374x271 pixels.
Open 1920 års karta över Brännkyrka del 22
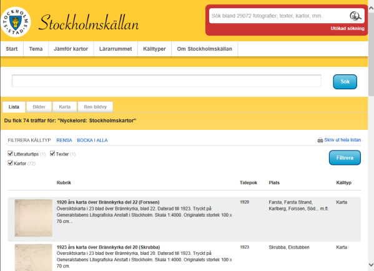click(x=108, y=202)
